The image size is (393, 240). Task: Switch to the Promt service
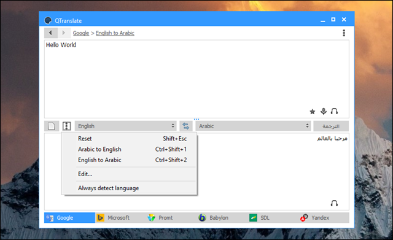(x=171, y=218)
